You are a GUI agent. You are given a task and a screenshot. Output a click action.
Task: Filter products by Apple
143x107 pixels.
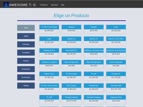tap(26, 36)
